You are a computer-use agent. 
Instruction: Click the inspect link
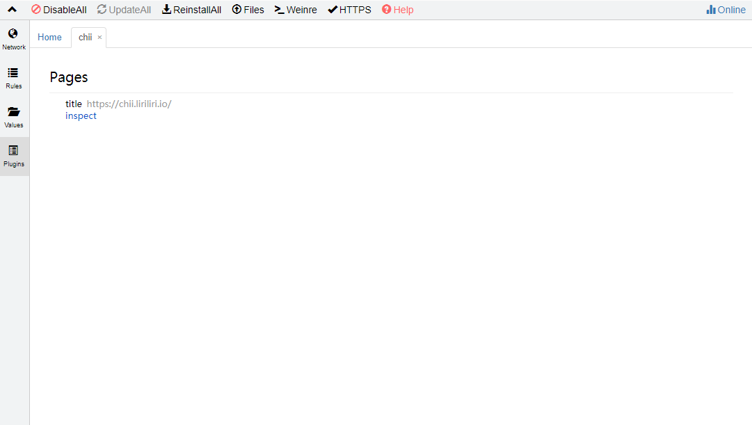pyautogui.click(x=81, y=115)
